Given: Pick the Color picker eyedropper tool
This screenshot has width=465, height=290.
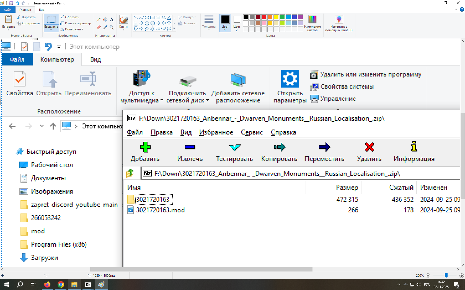Looking at the screenshot, I should click(x=105, y=27).
